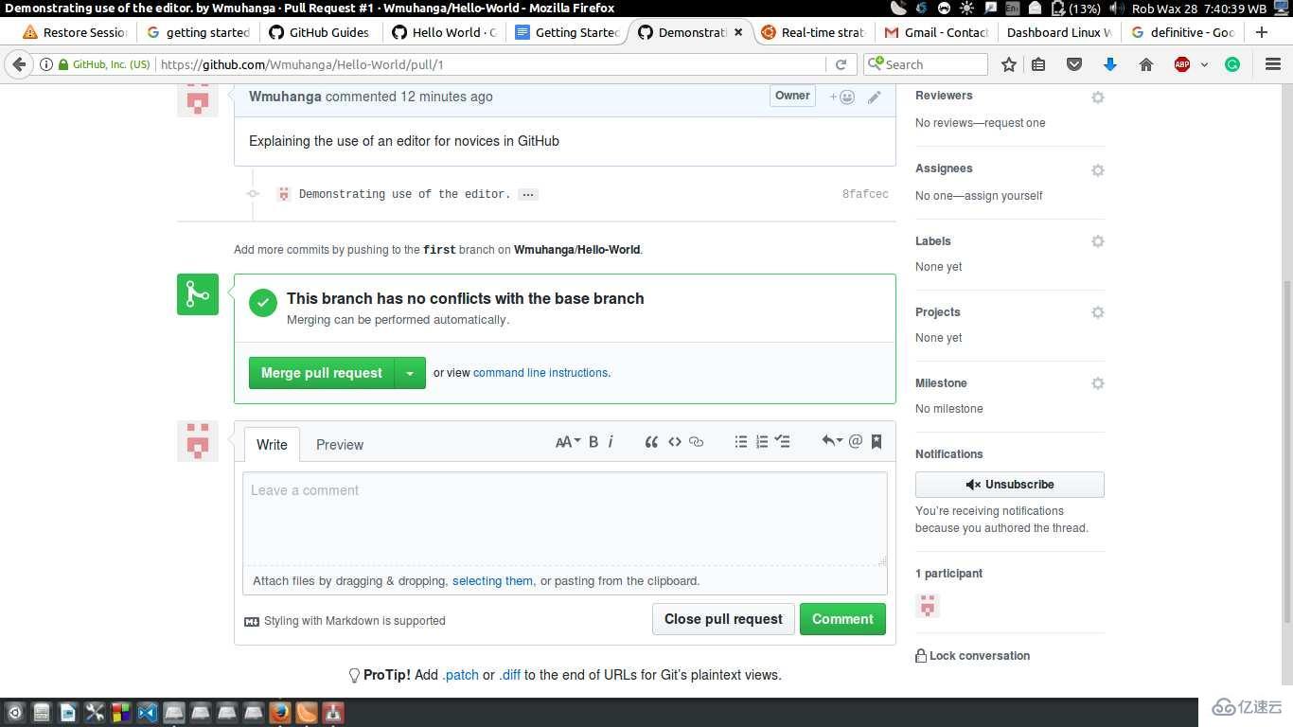Open command line instructions link
Viewport: 1293px width, 727px height.
coord(540,373)
